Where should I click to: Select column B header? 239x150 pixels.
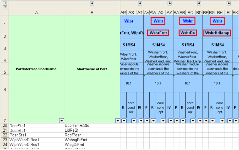pyautogui.click(x=92, y=13)
